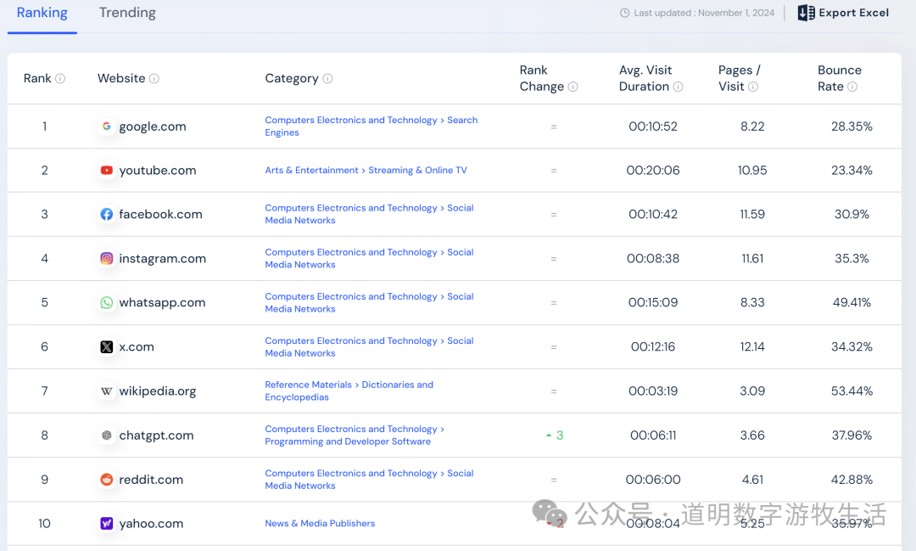The height and width of the screenshot is (551, 916).
Task: Click the Reddit alien icon
Action: coord(106,479)
